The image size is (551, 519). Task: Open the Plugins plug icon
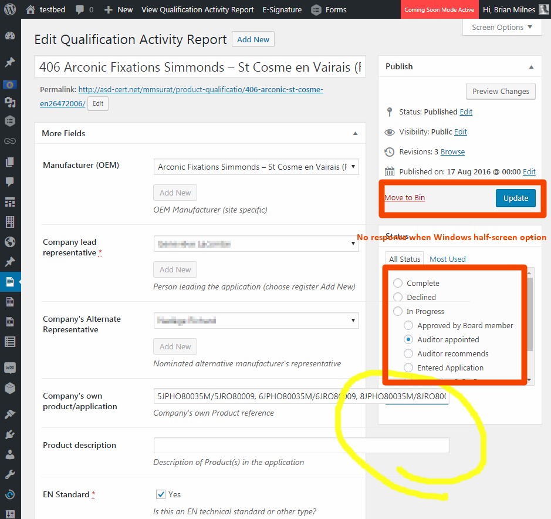[10, 434]
